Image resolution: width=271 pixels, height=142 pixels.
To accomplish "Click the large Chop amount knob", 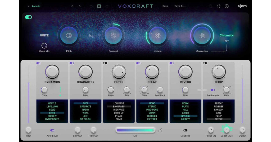I will (x=219, y=72).
